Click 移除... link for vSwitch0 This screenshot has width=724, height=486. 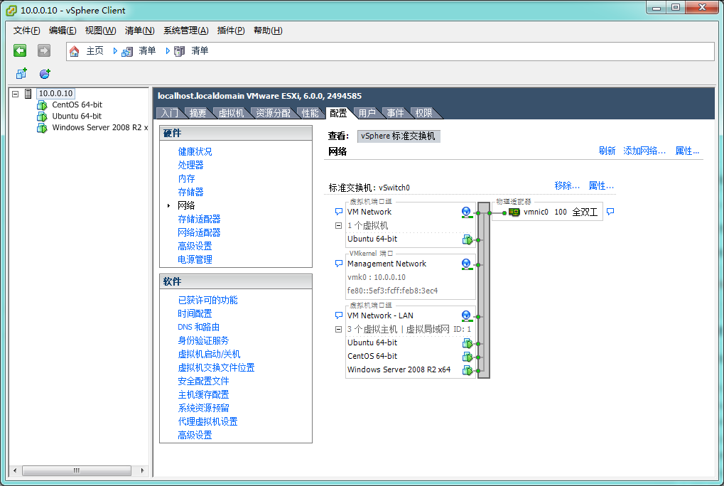click(567, 185)
